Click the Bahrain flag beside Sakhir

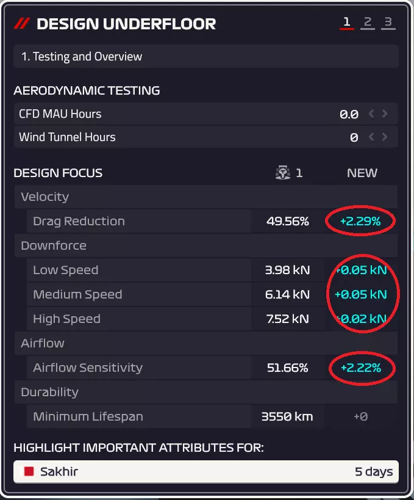(27, 471)
